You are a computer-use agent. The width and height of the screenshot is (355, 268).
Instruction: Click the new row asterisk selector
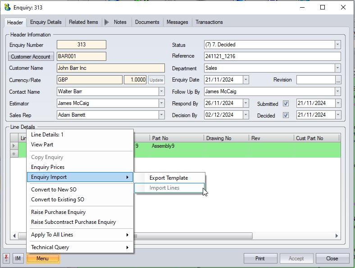tap(14, 154)
